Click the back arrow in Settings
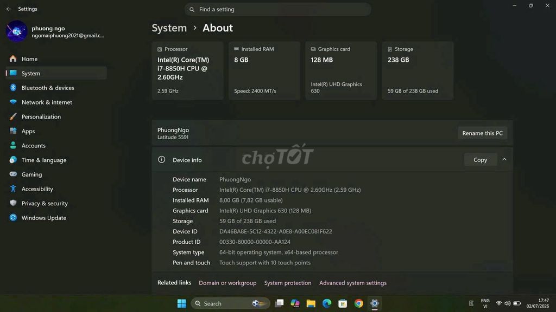Screen dimensions: 556x312 (9, 9)
